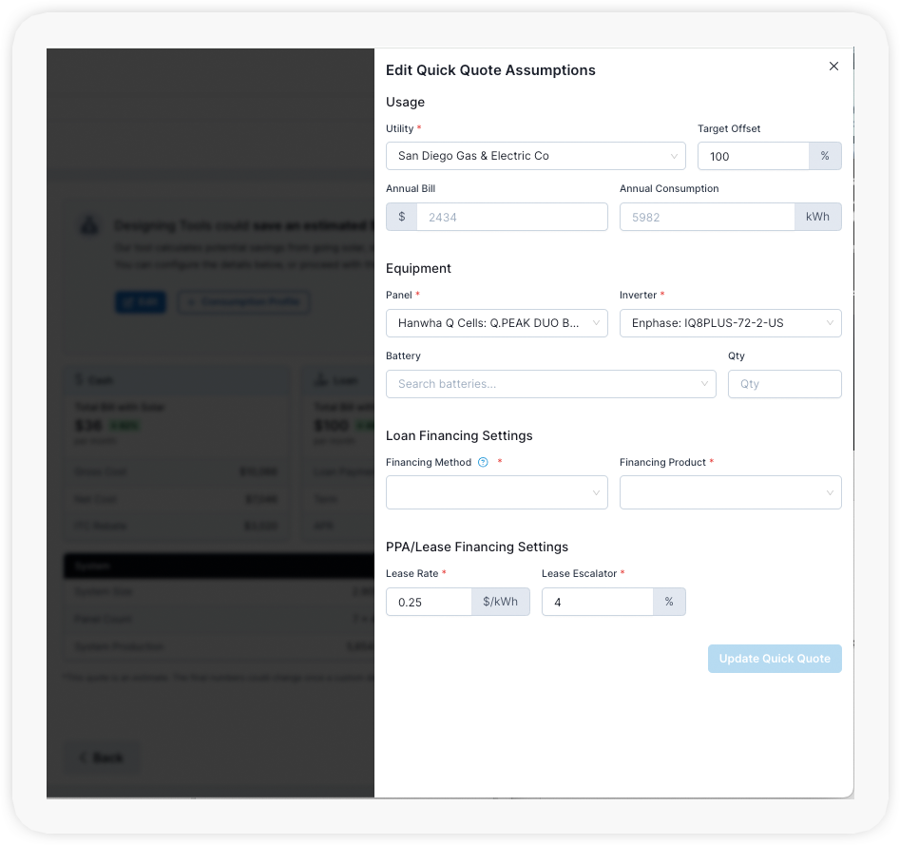Expand the Financing Method dropdown

click(496, 492)
